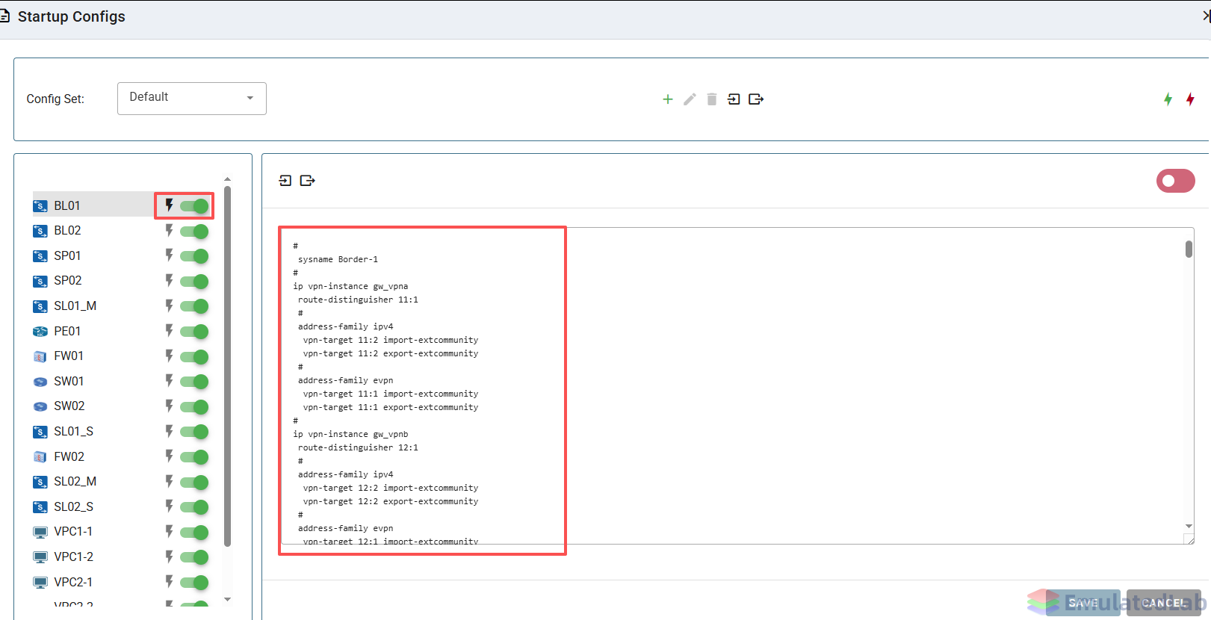Click Save button at bottom right
Viewport: 1211px width, 620px height.
point(1083,603)
